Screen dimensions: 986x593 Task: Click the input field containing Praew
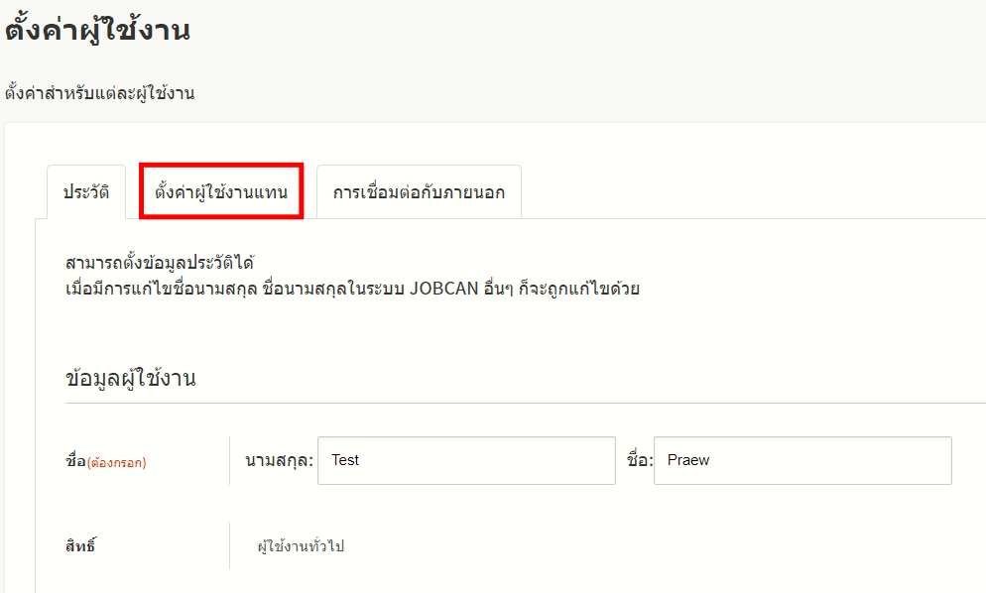tap(802, 460)
